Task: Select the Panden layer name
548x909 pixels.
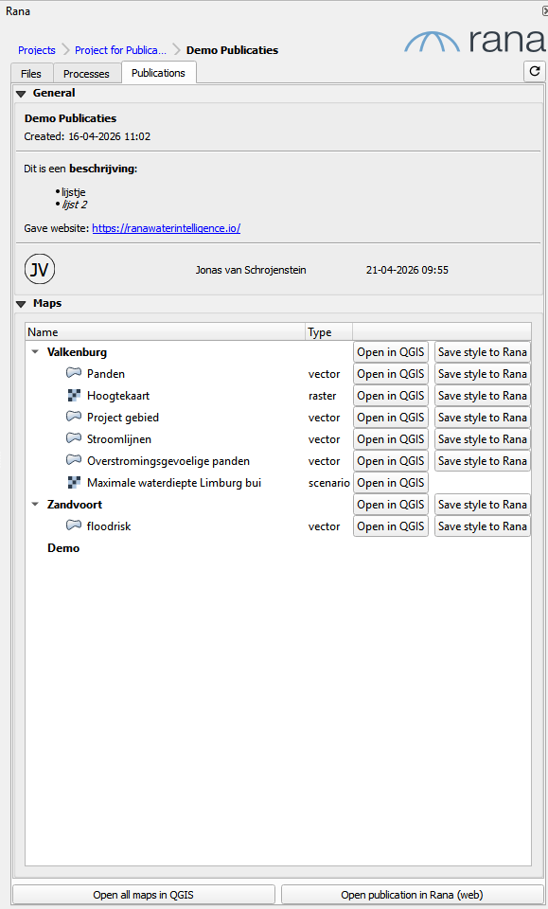Action: pyautogui.click(x=106, y=374)
